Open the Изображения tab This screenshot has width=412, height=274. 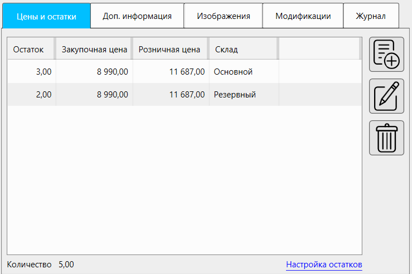tap(223, 16)
